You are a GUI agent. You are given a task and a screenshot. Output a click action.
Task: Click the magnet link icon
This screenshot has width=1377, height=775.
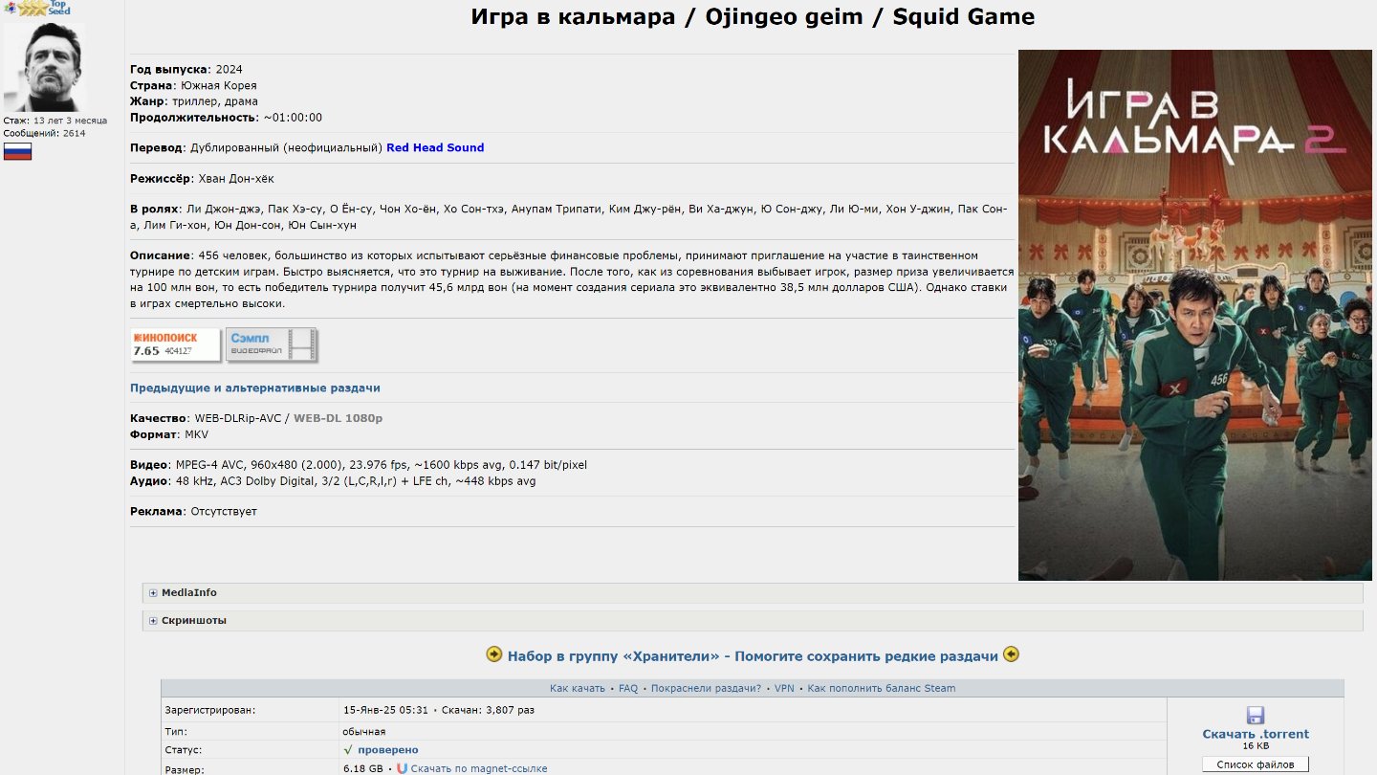tap(402, 768)
